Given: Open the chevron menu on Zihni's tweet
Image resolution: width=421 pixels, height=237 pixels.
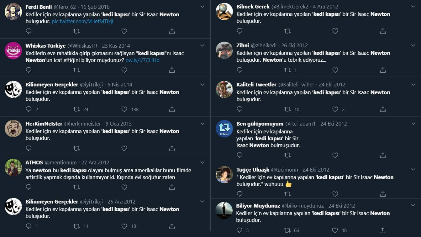Looking at the screenshot, I should pos(413,45).
